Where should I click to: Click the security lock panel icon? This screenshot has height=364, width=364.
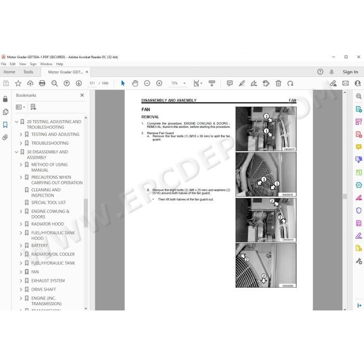point(5,99)
